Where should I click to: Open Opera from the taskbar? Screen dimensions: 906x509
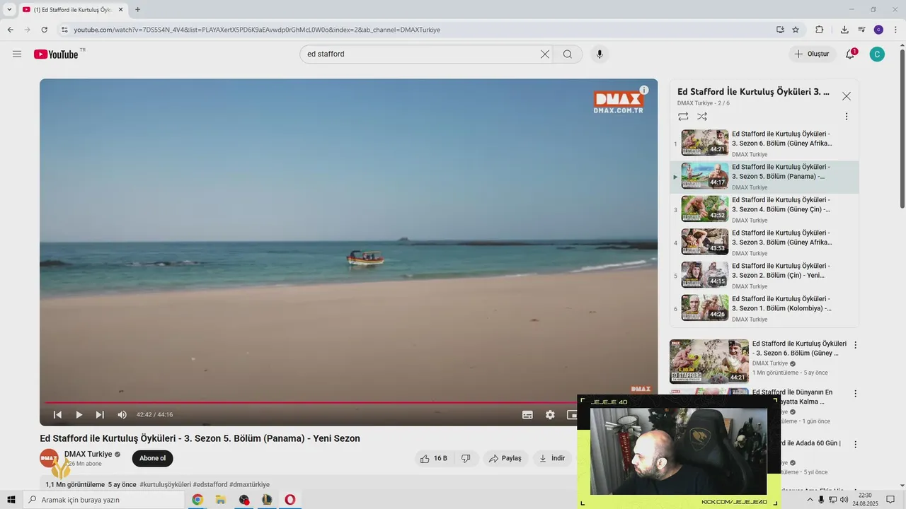(x=289, y=500)
